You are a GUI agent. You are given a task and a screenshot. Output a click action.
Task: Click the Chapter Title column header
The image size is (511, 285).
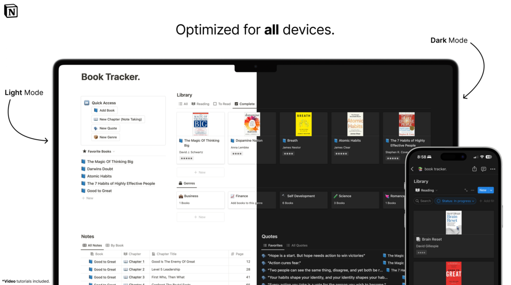(164, 254)
